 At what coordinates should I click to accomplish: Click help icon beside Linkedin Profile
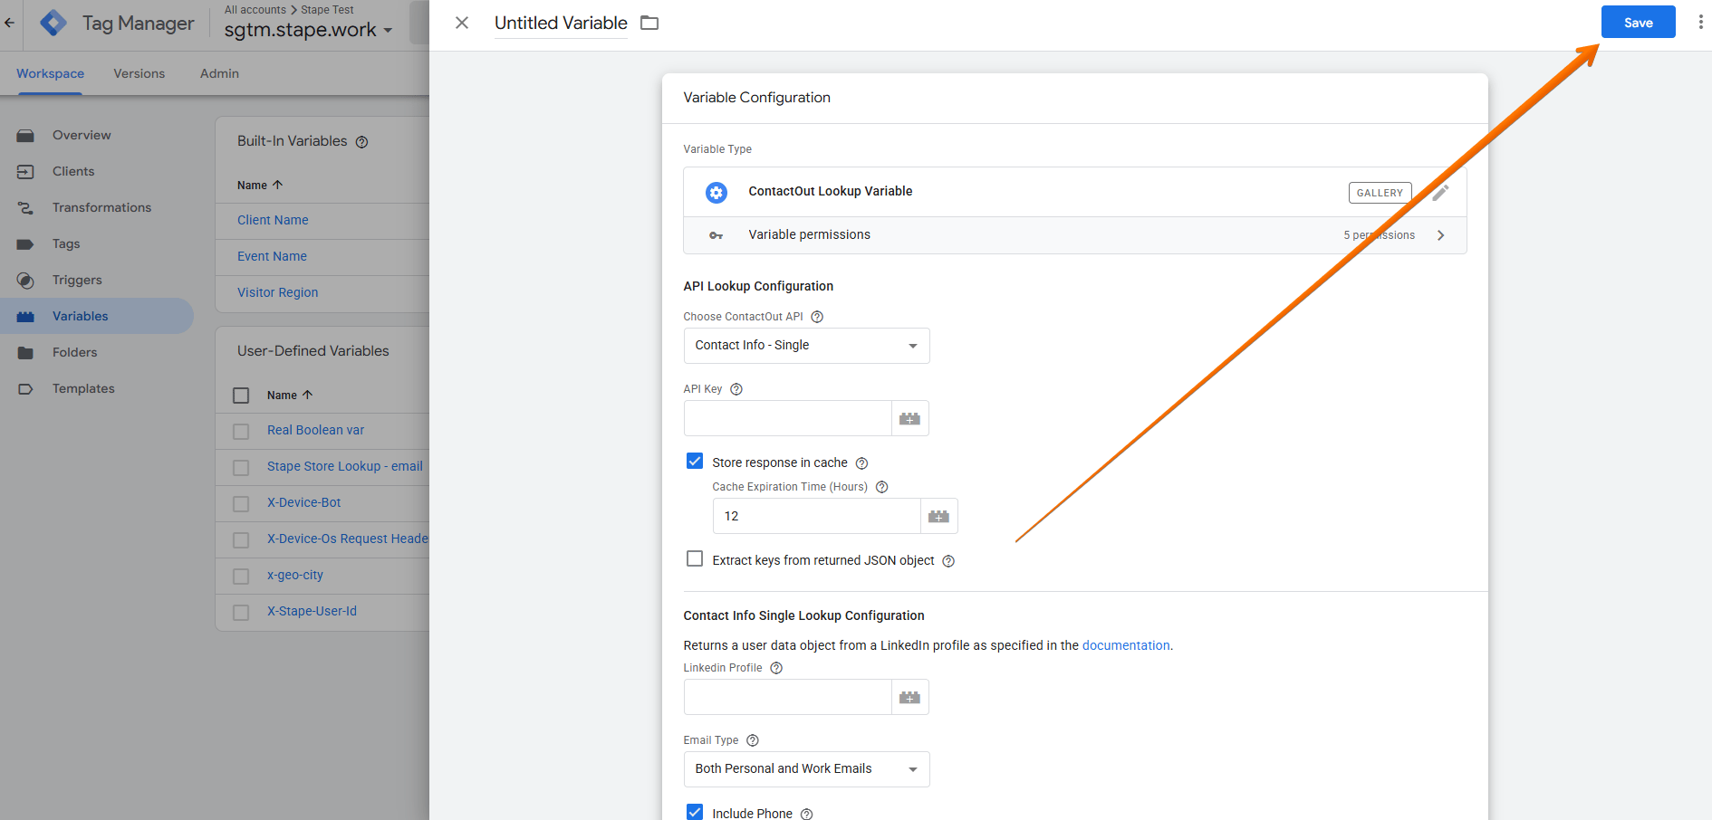[776, 668]
